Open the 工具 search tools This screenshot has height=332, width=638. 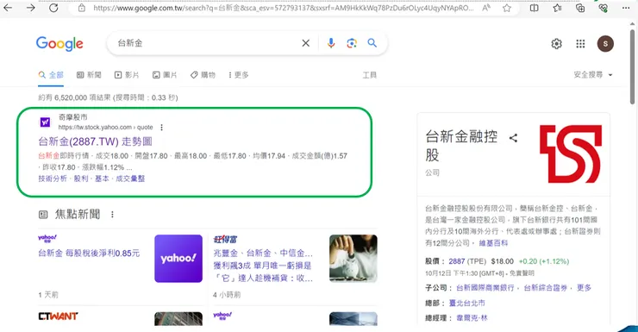(370, 75)
